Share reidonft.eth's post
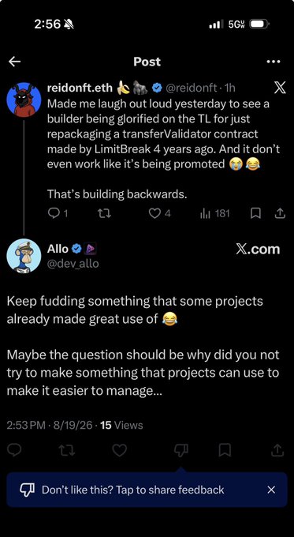 tap(279, 214)
